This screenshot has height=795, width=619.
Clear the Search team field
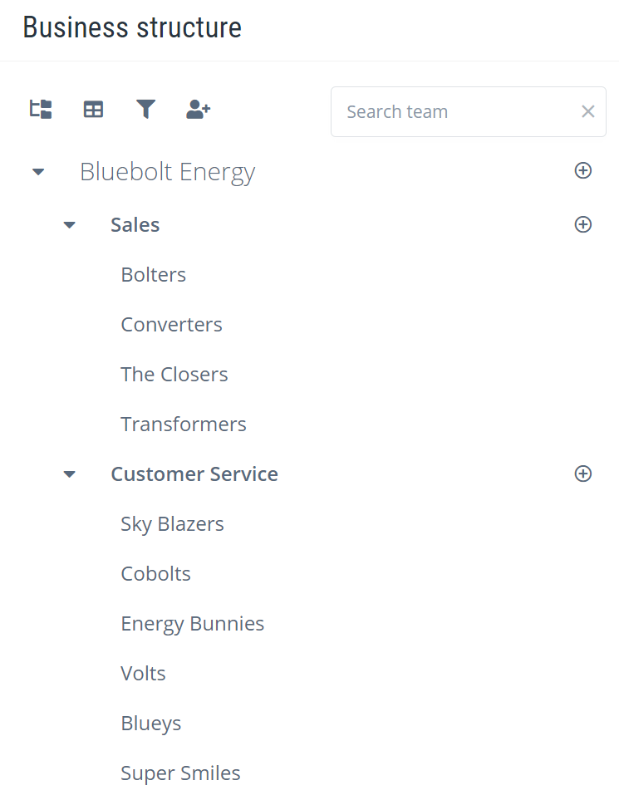[588, 111]
